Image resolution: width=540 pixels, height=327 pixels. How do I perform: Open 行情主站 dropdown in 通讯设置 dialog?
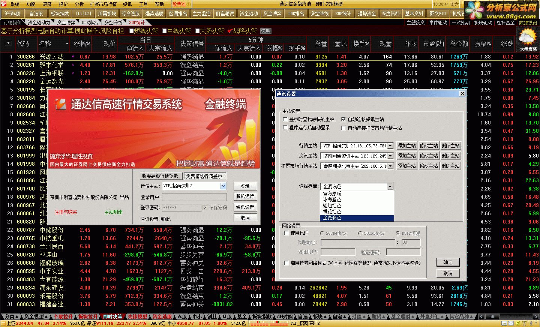pyautogui.click(x=390, y=146)
